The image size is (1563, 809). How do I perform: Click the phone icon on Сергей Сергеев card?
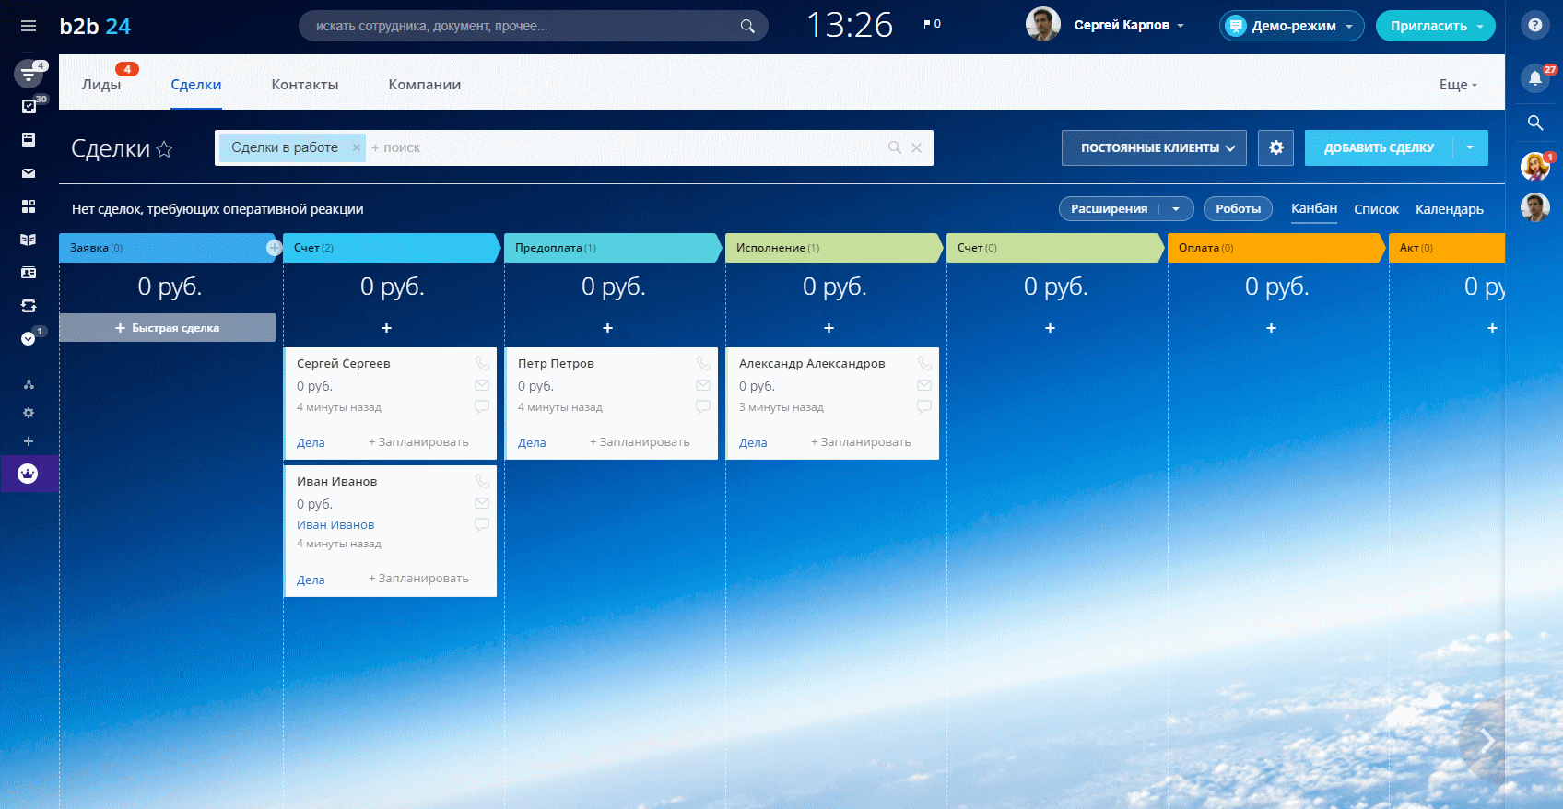tap(482, 363)
